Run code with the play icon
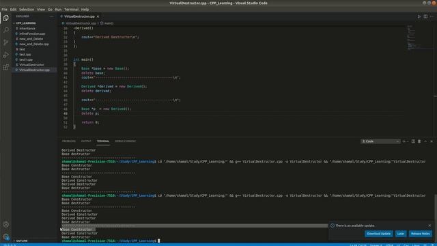 [419, 16]
